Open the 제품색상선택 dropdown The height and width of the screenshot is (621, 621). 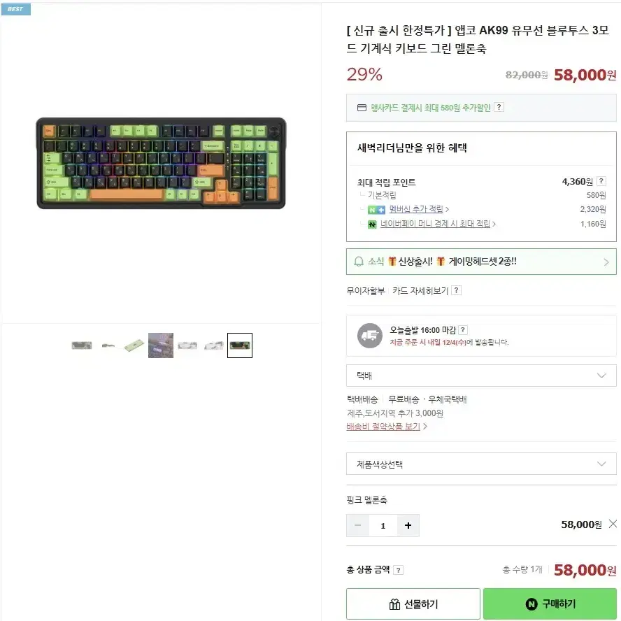pos(481,464)
